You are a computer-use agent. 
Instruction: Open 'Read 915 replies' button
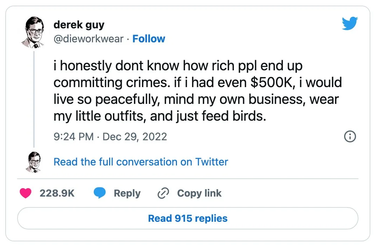coord(188,219)
